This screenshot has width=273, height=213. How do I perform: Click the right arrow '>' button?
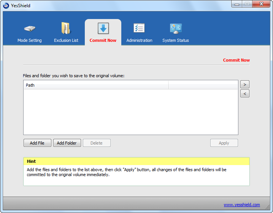[x=245, y=84]
